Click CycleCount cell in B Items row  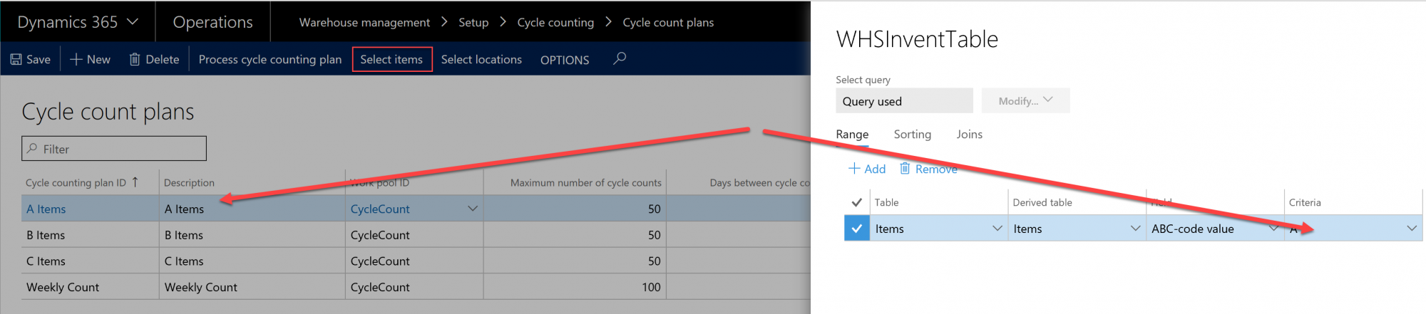414,235
